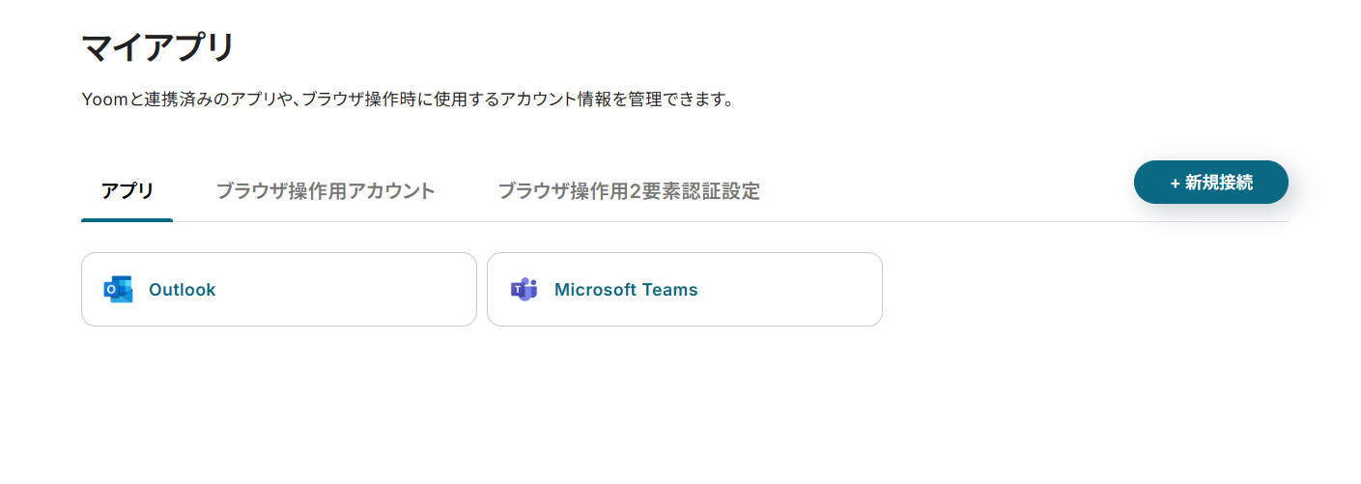Click the right edge of the Outlook card

tap(474, 290)
